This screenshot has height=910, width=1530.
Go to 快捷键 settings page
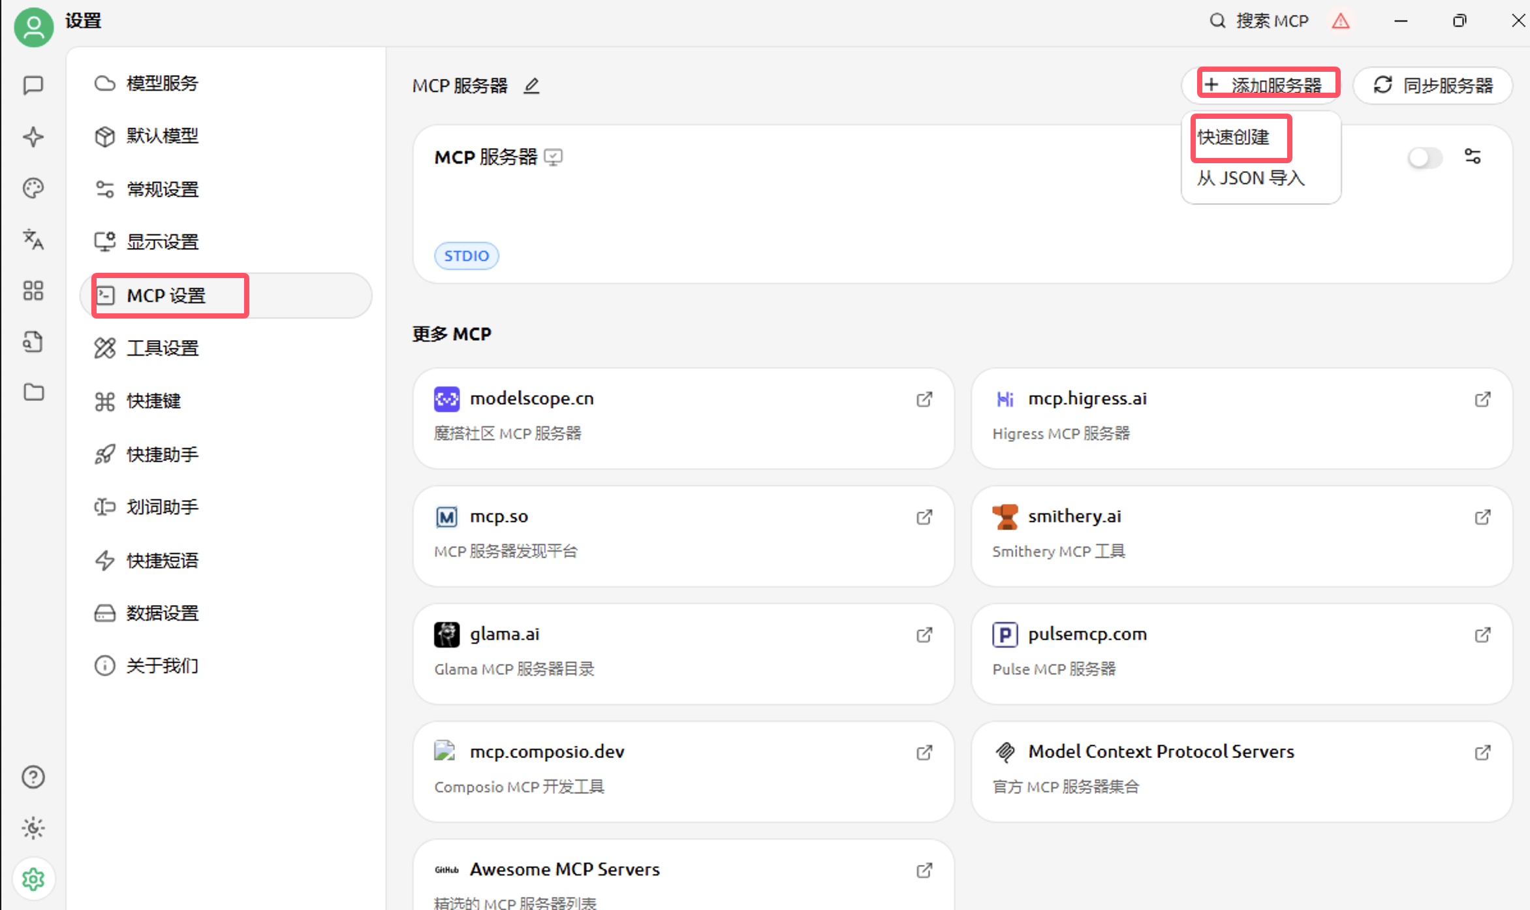[153, 401]
